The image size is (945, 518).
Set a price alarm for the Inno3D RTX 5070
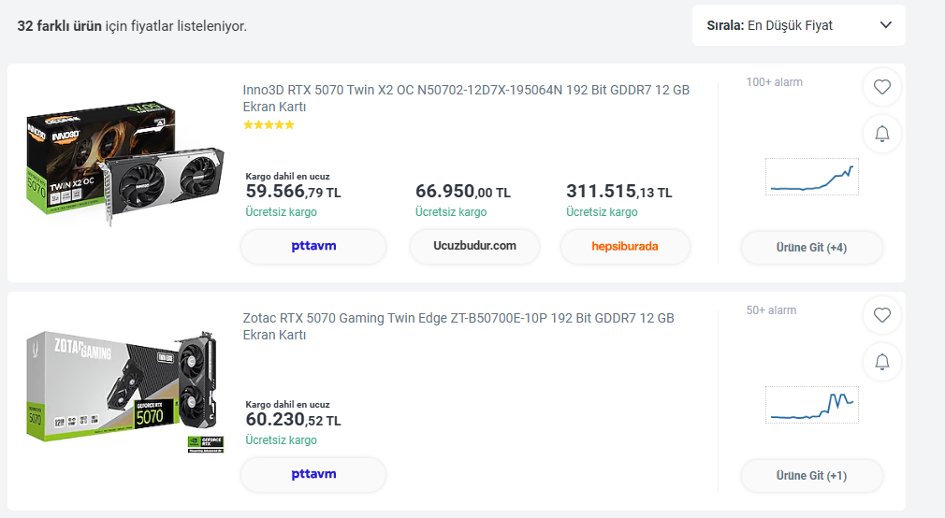pyautogui.click(x=881, y=133)
